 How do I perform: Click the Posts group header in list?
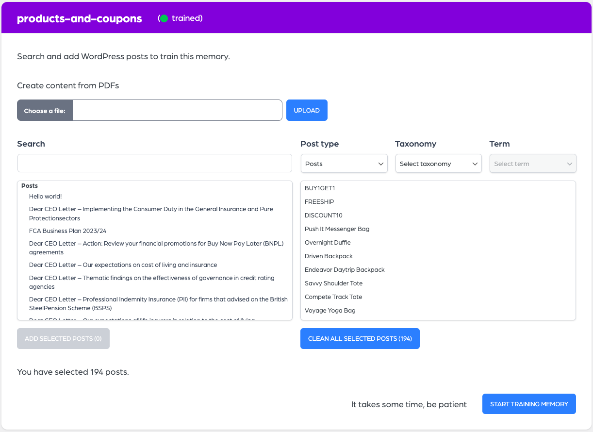[x=30, y=186]
